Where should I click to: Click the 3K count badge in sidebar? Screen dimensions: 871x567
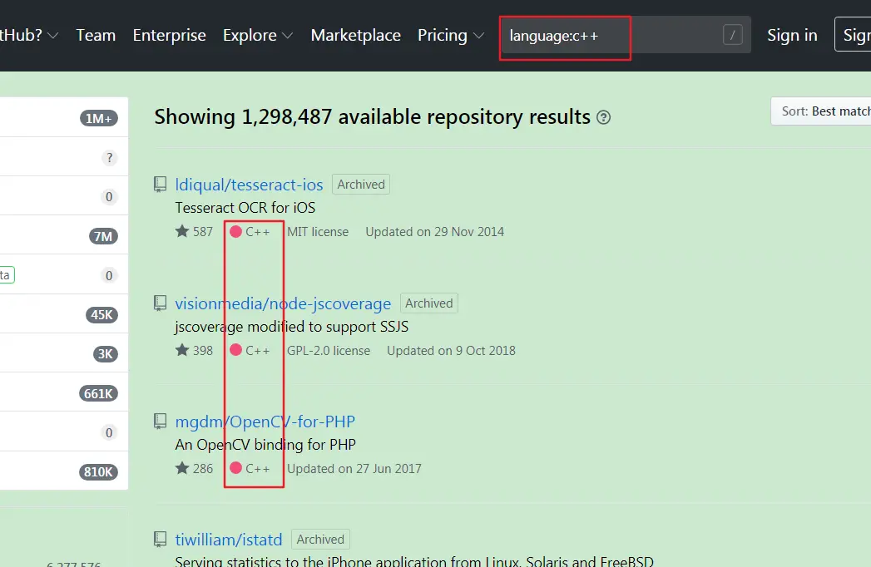(x=105, y=354)
